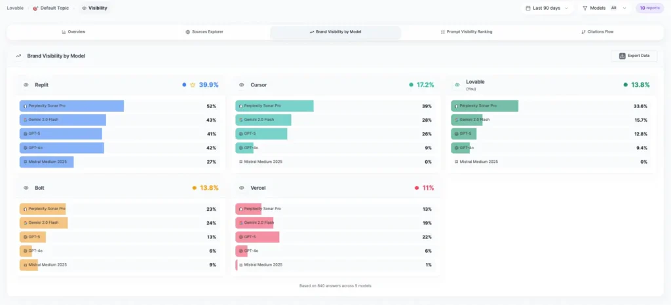Image resolution: width=671 pixels, height=305 pixels.
Task: Click the 10 reports badge
Action: (649, 8)
